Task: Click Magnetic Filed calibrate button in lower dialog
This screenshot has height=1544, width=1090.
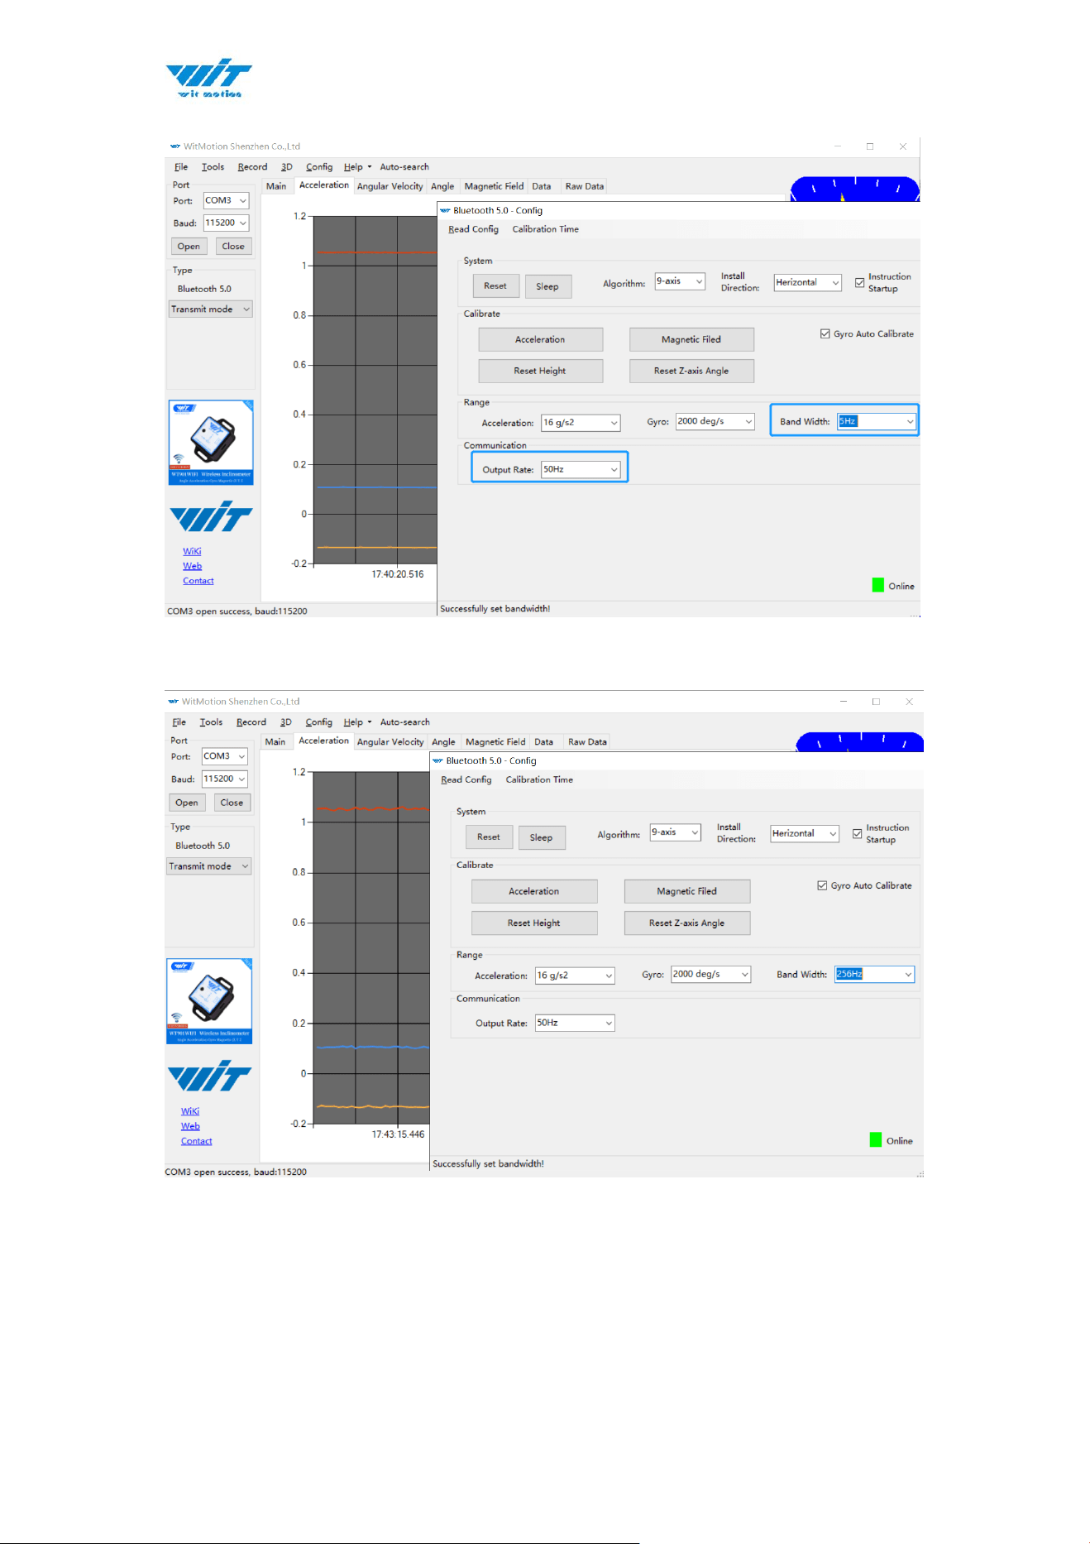Action: click(x=687, y=891)
